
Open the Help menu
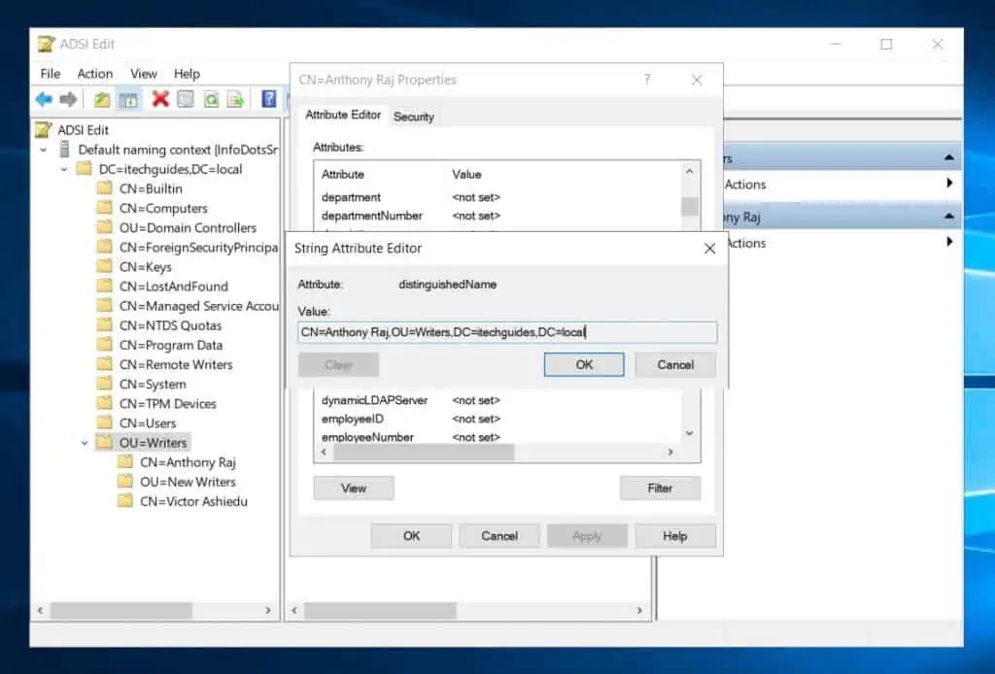[187, 74]
